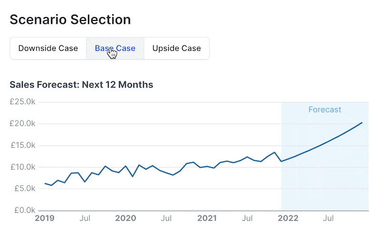
Task: Click the 2022 x-axis label
Action: (288, 219)
